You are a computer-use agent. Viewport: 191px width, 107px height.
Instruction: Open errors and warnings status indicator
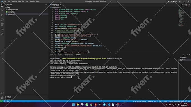[6, 101]
